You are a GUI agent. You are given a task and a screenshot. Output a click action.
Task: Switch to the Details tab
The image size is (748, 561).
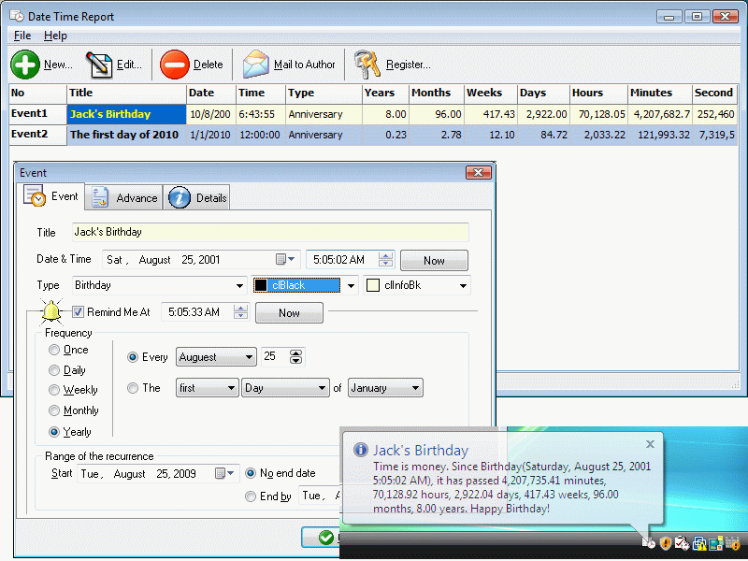[196, 197]
